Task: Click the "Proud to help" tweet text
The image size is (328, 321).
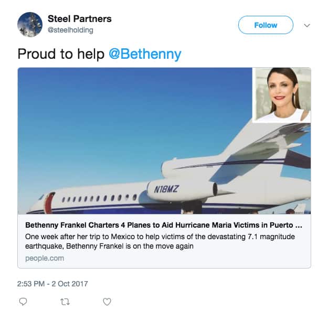Action: [x=61, y=54]
